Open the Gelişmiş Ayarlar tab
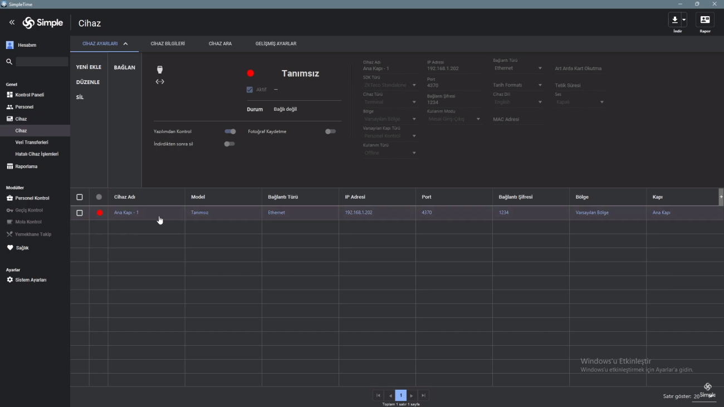This screenshot has height=407, width=724. [x=276, y=43]
